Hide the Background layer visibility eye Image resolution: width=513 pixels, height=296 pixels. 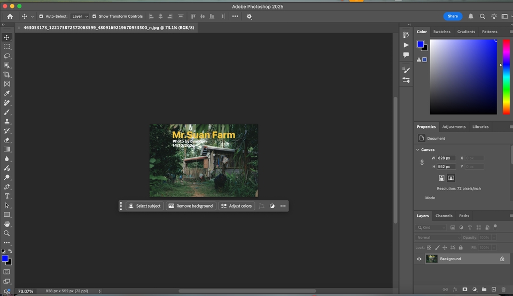419,259
